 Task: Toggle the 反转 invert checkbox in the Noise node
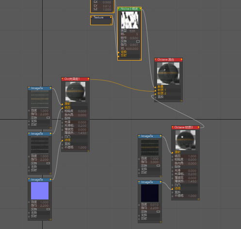pyautogui.click(x=138, y=42)
